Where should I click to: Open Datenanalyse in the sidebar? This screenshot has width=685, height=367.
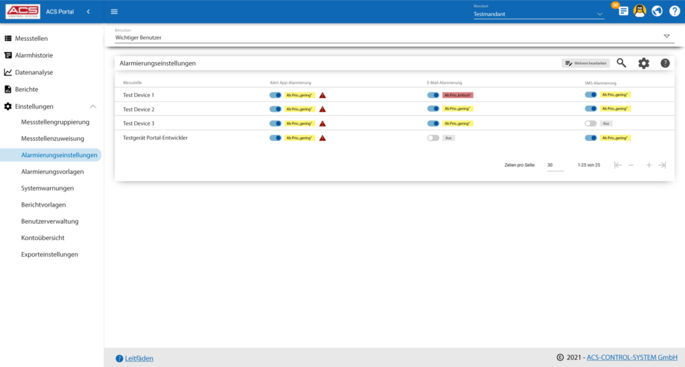(33, 72)
